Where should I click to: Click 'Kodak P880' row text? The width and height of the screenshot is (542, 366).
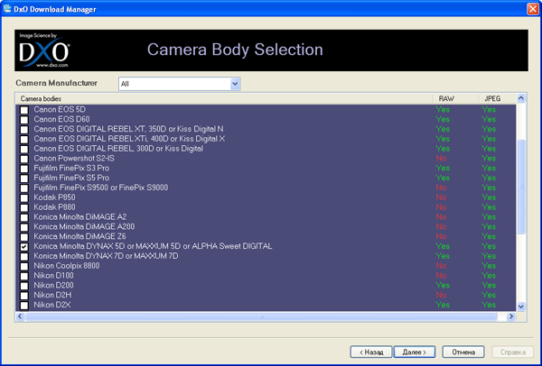pos(54,207)
